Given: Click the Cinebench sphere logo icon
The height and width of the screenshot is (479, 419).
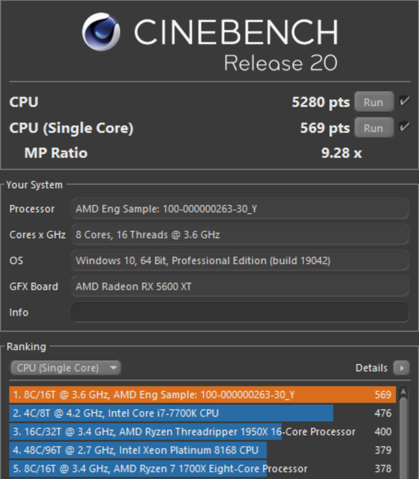Looking at the screenshot, I should click(x=102, y=33).
